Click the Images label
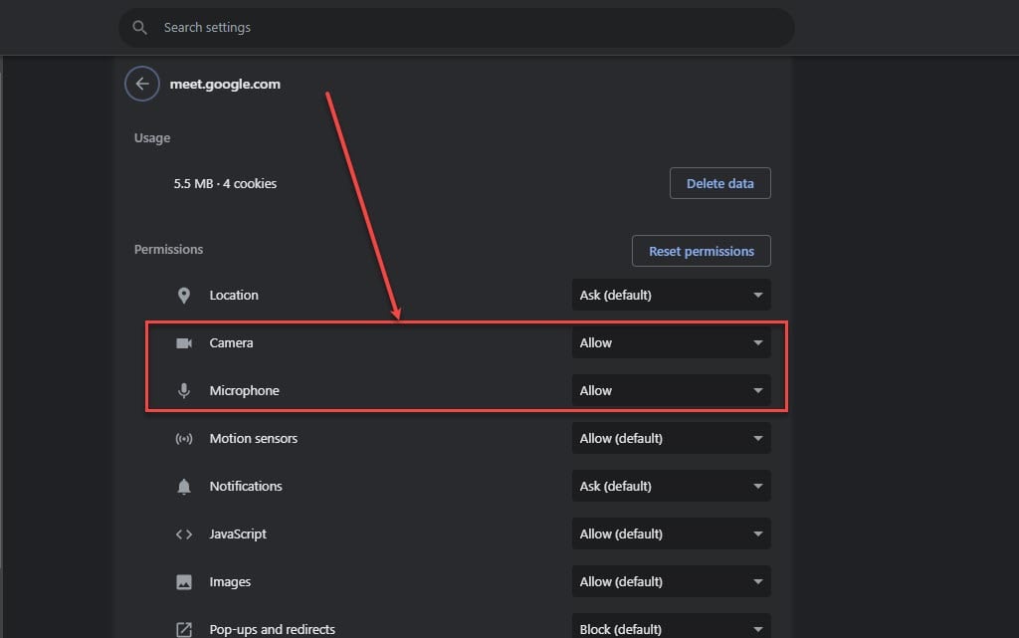 tap(230, 582)
